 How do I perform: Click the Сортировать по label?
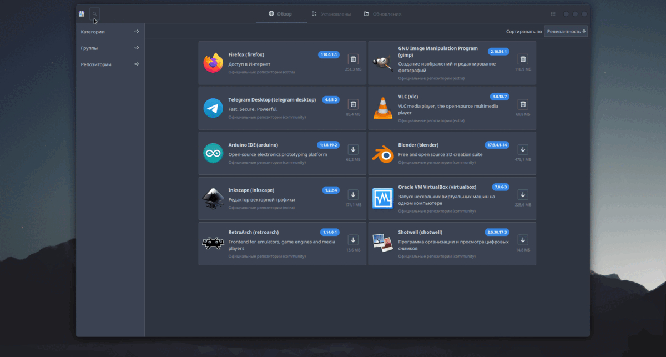(524, 32)
